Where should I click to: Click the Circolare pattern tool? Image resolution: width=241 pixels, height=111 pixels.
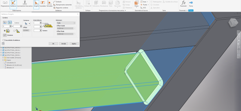[x=155, y=5]
